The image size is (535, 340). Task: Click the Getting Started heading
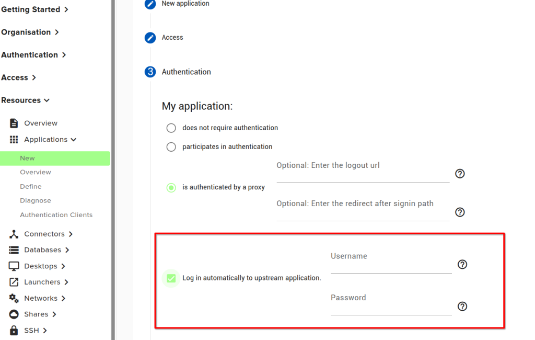pos(30,9)
